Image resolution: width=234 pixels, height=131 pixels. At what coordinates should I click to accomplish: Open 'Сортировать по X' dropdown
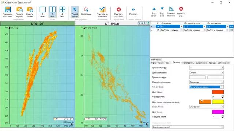pos(188,127)
